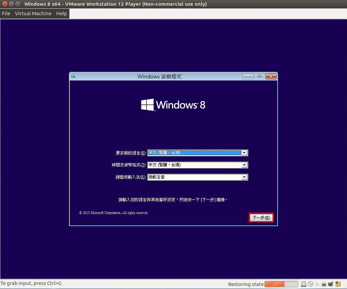Open the Help menu
Viewport: 347px width, 289px height.
(62, 14)
